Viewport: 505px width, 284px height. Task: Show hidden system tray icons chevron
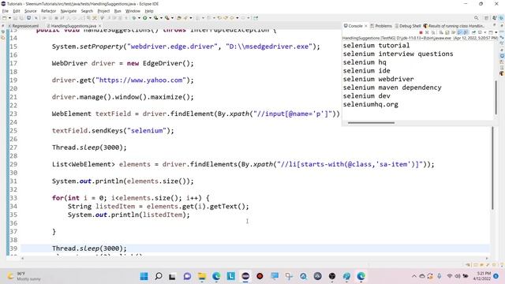pyautogui.click(x=413, y=276)
